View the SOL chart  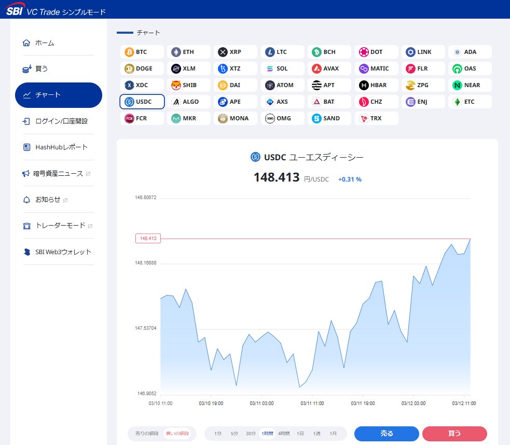coord(282,68)
